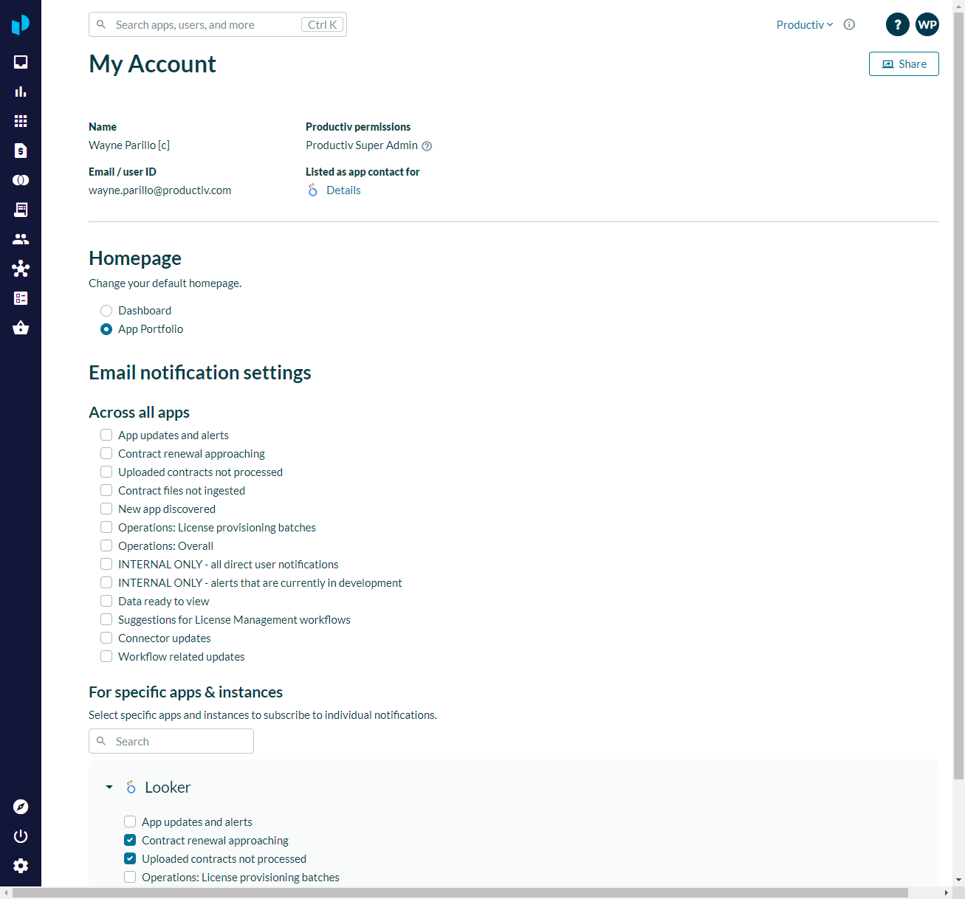Open the inbox icon in the sidebar

[x=21, y=62]
